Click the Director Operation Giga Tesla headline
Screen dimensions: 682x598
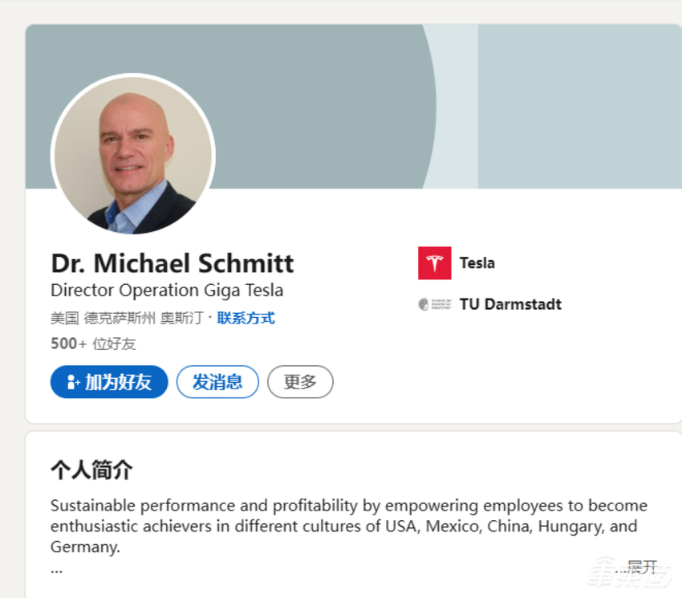click(167, 291)
